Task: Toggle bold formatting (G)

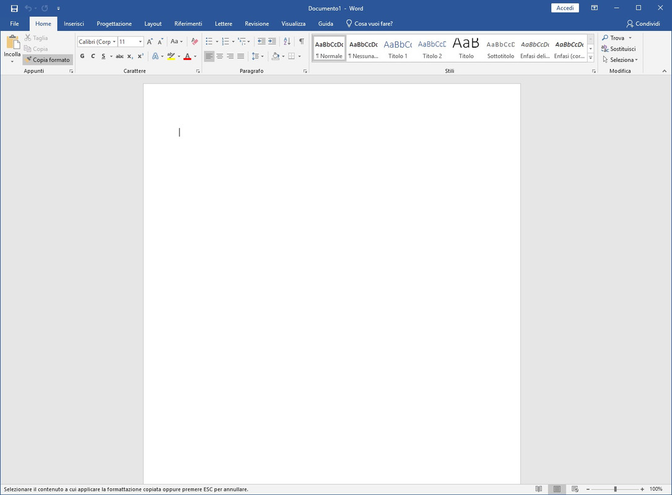Action: pyautogui.click(x=82, y=56)
